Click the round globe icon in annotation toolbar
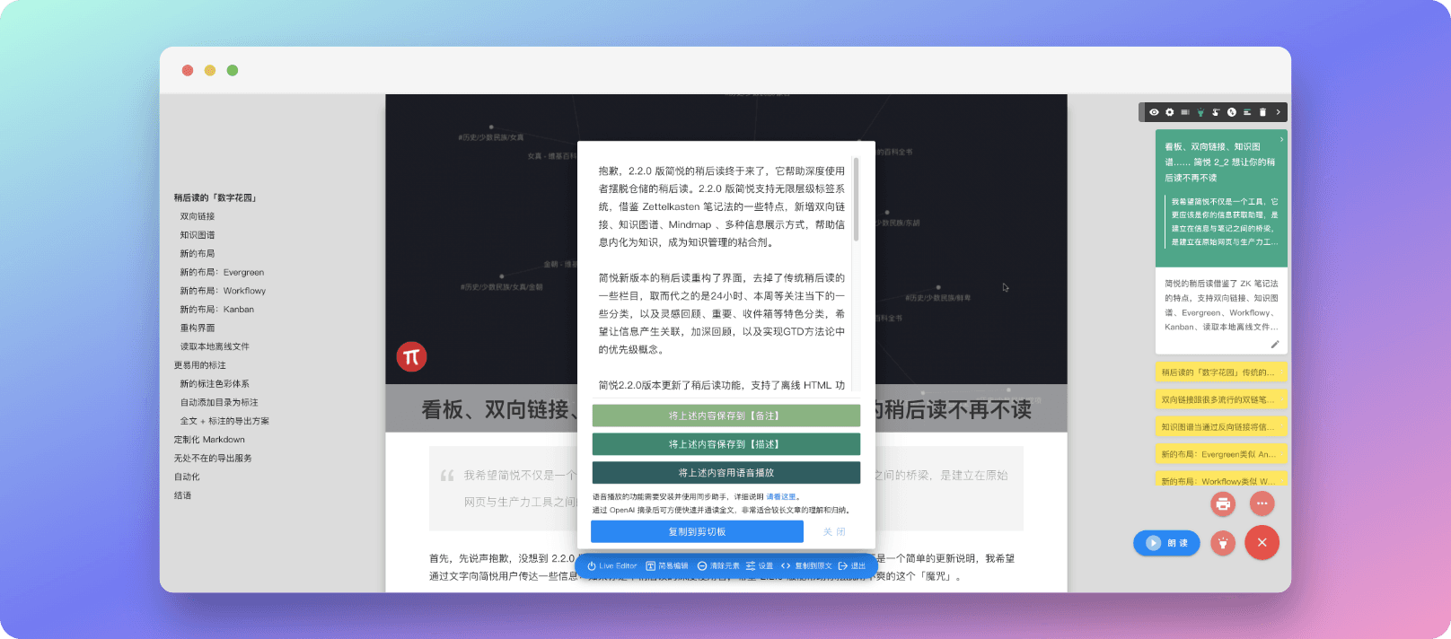 click(x=1232, y=112)
